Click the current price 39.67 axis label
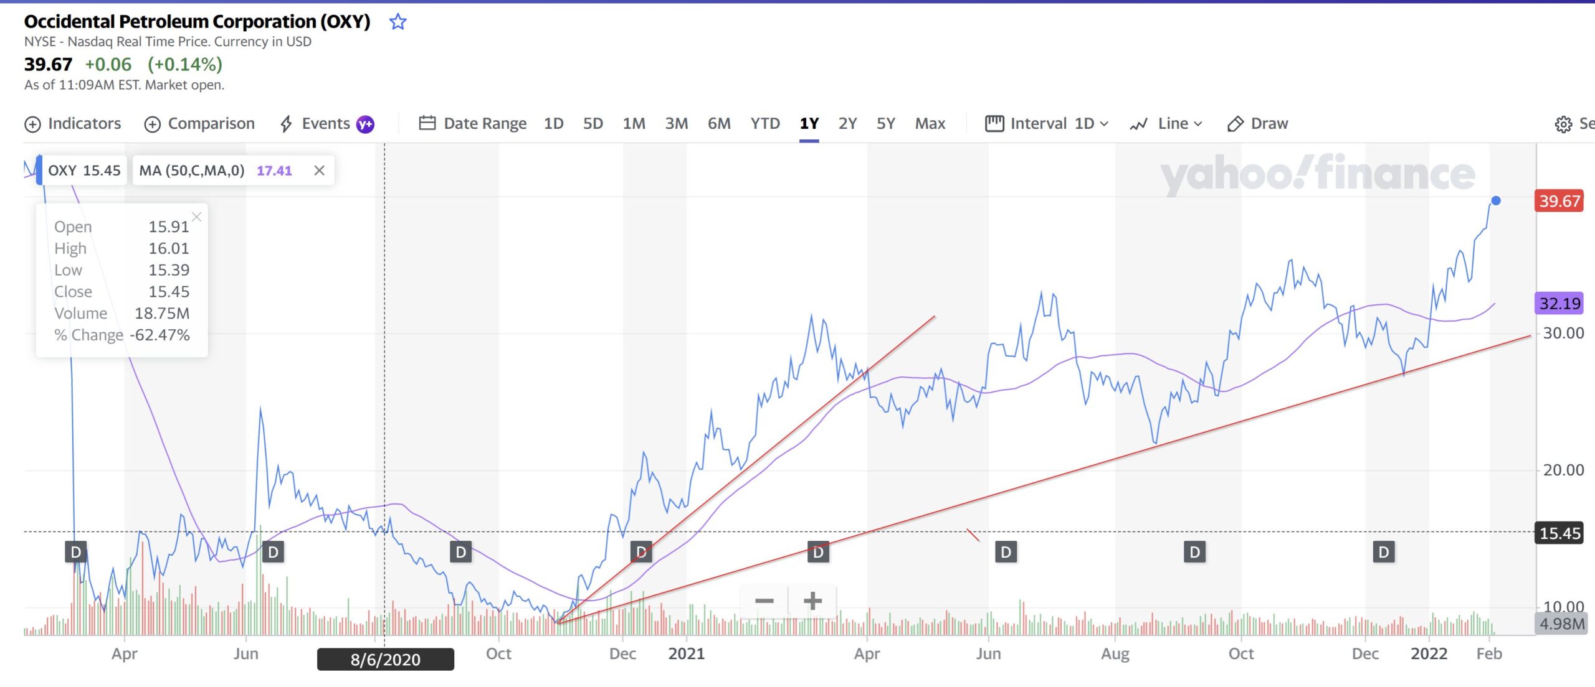This screenshot has height=687, width=1595. [x=1559, y=201]
